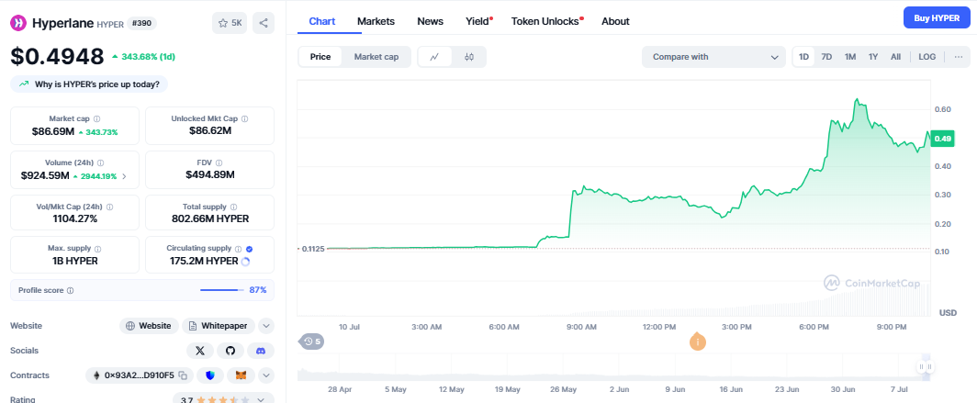
Task: Open the Whitepaper link button
Action: pyautogui.click(x=219, y=326)
